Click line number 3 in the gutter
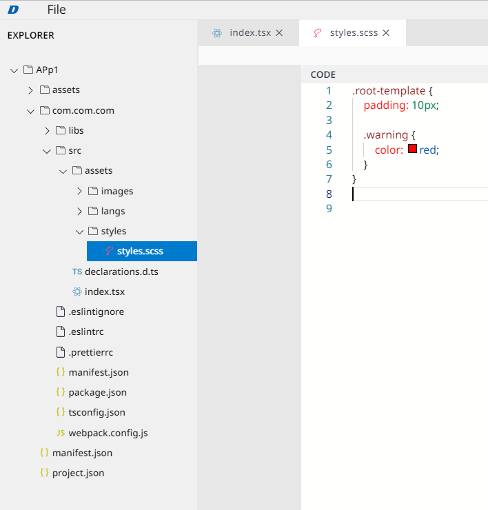Viewport: 488px width, 510px height. [329, 121]
